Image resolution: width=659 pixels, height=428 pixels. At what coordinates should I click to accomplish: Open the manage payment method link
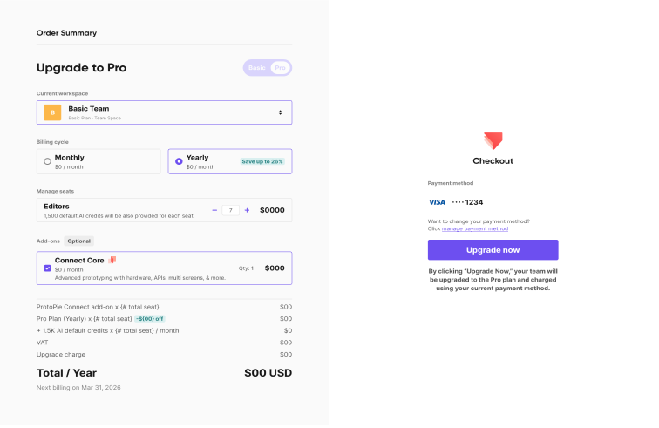(x=475, y=228)
